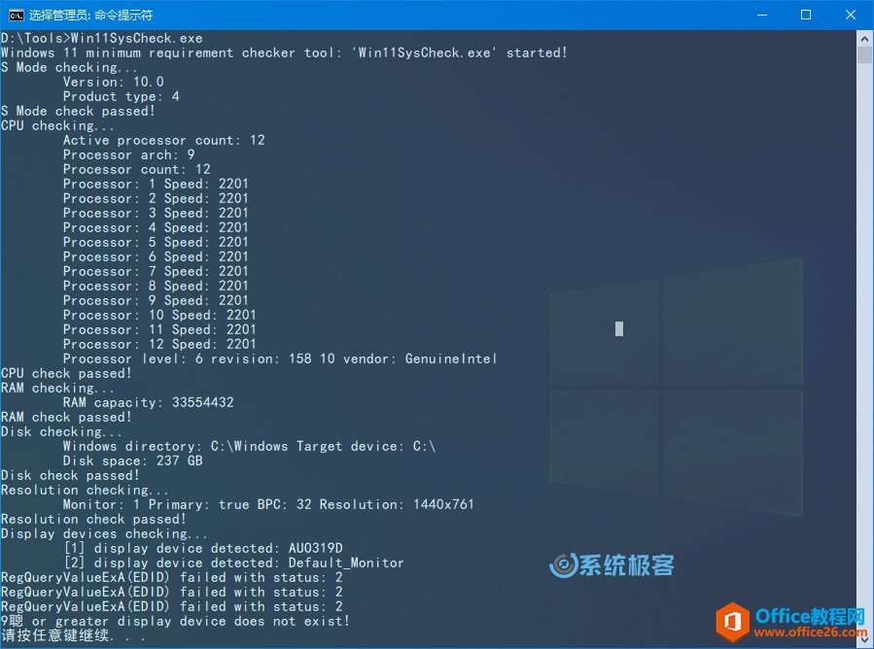Click the command prompt icon in the title bar
This screenshot has width=874, height=649.
click(17, 15)
